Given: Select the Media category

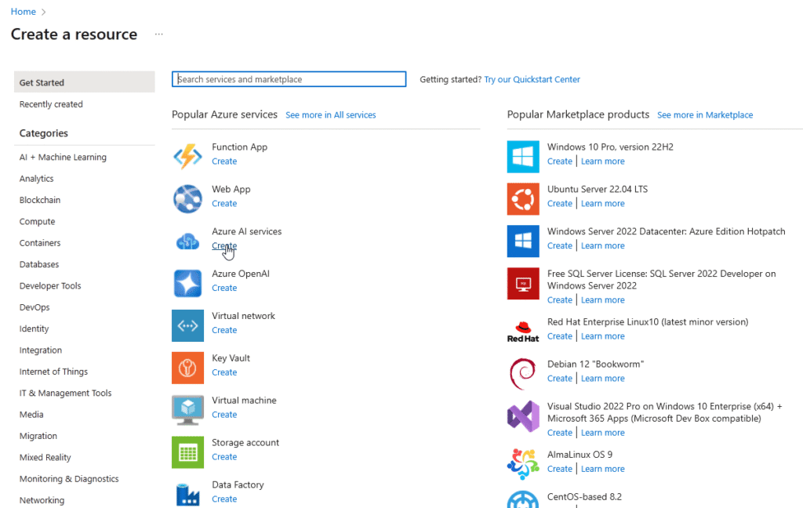Looking at the screenshot, I should [x=31, y=415].
